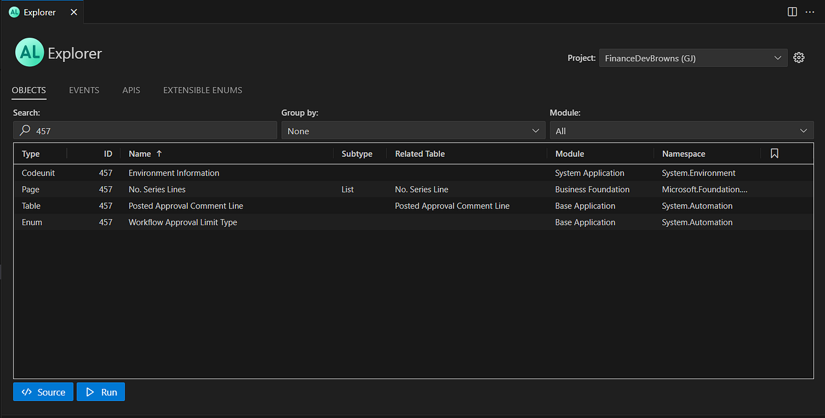Switch to the EVENTS tab
The width and height of the screenshot is (825, 418).
(x=84, y=90)
